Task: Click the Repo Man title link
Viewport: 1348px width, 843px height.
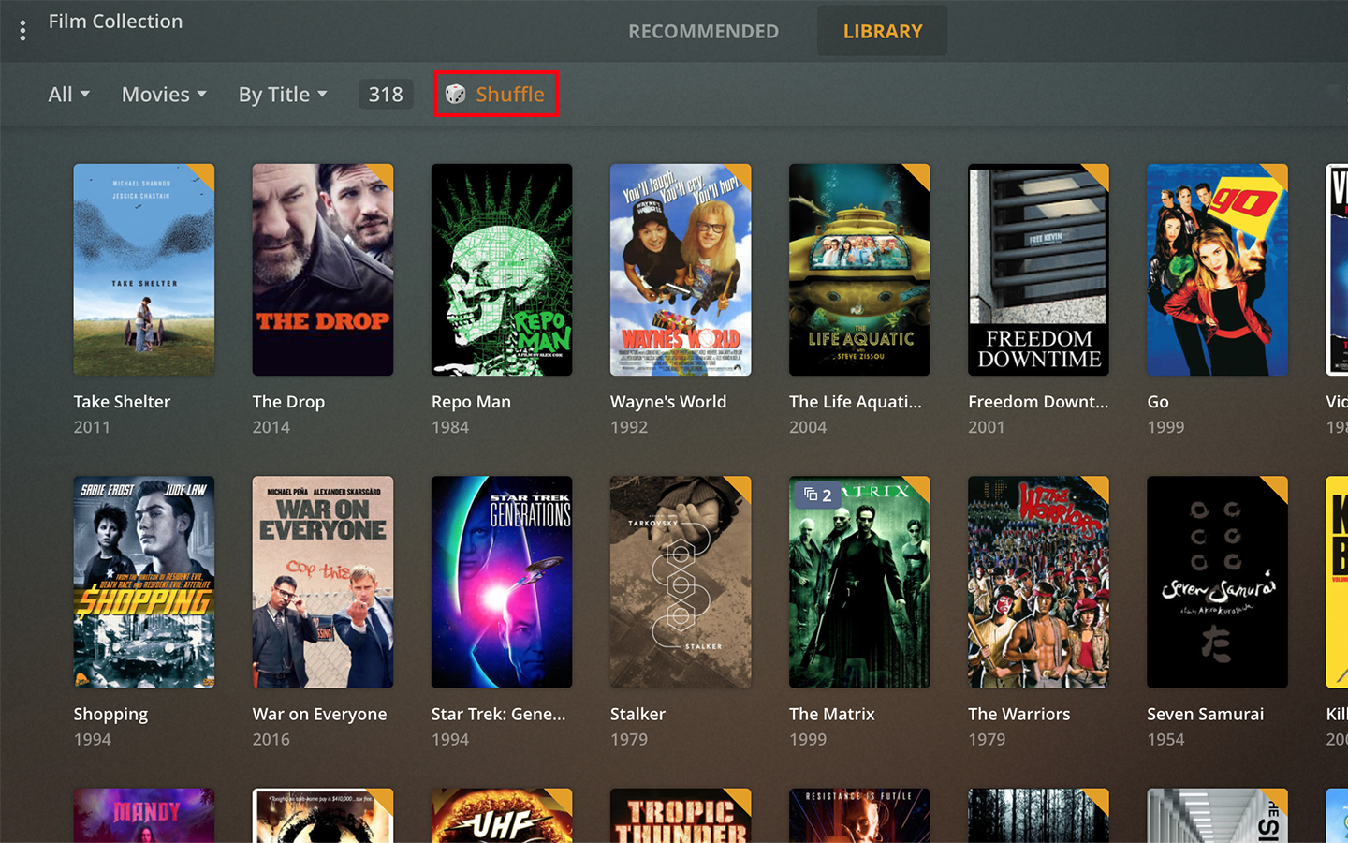Action: point(471,402)
